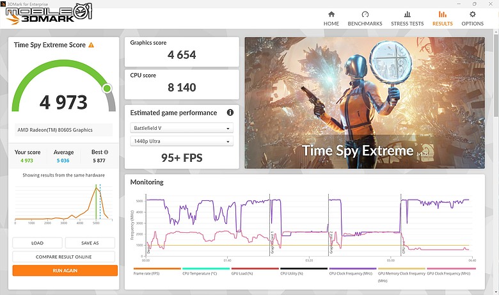
Task: Click the Time Spy Extreme artwork thumbnail
Action: (365, 103)
